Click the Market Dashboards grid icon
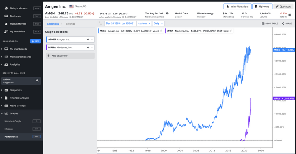This screenshot has width=296, height=154. (6, 57)
